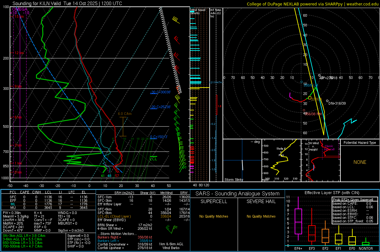Click the 'Eff Shear (EBWD)' row label
This screenshot has width=380, height=252.
[112, 220]
